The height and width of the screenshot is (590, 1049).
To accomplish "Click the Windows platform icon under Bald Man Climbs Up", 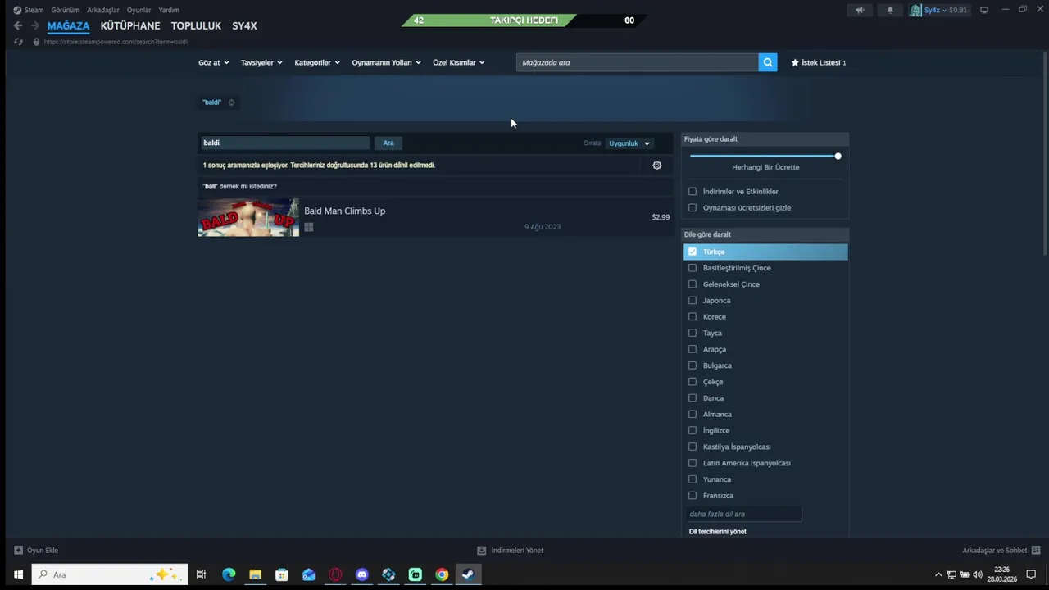I will click(309, 227).
